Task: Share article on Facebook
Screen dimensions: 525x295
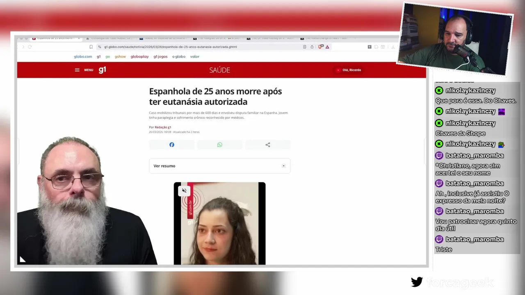Action: click(172, 145)
